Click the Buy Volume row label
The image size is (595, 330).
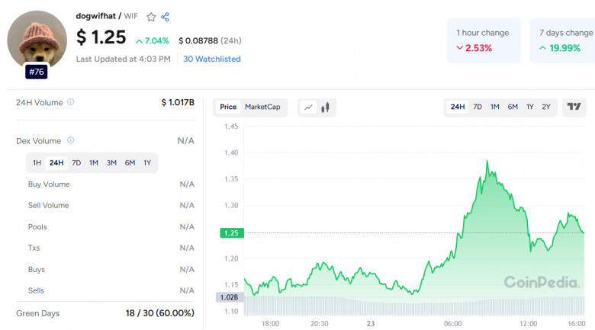click(49, 184)
